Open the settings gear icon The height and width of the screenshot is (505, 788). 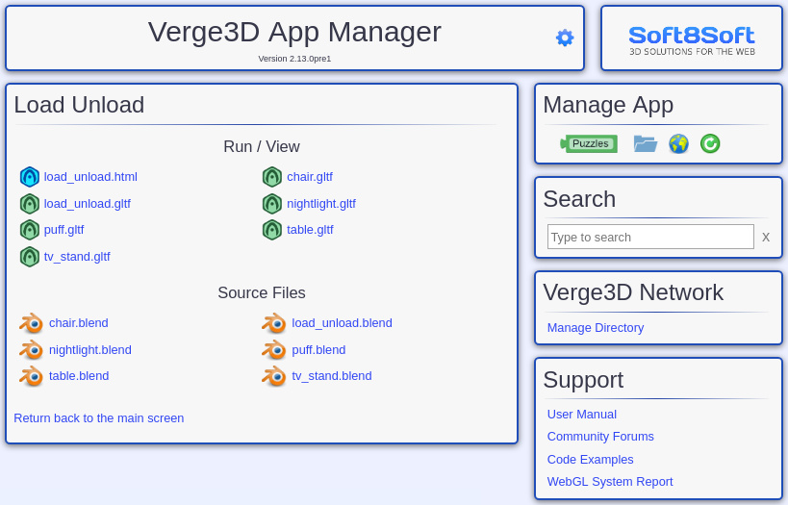tap(565, 38)
